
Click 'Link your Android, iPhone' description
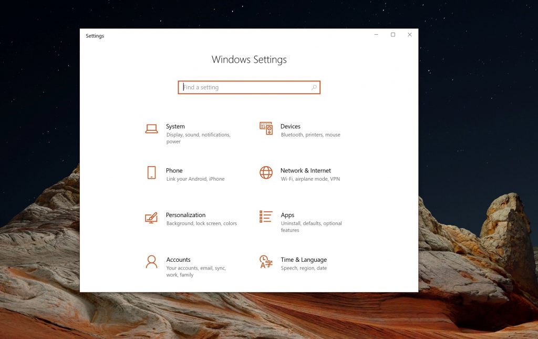(x=195, y=179)
